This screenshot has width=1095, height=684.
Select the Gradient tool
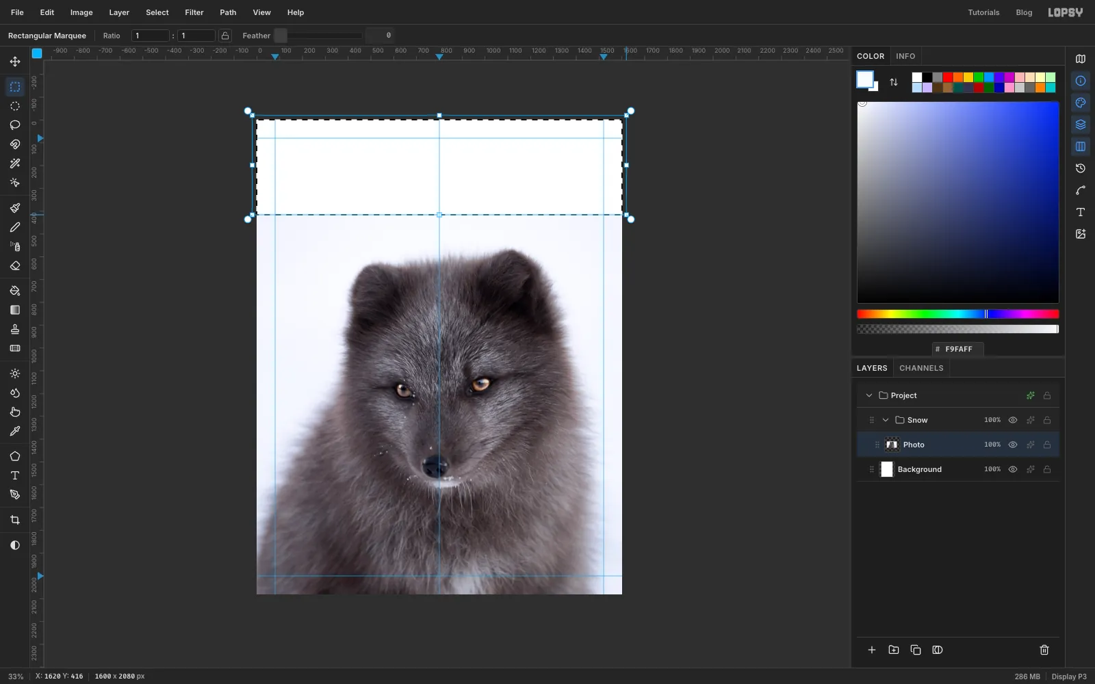point(15,310)
